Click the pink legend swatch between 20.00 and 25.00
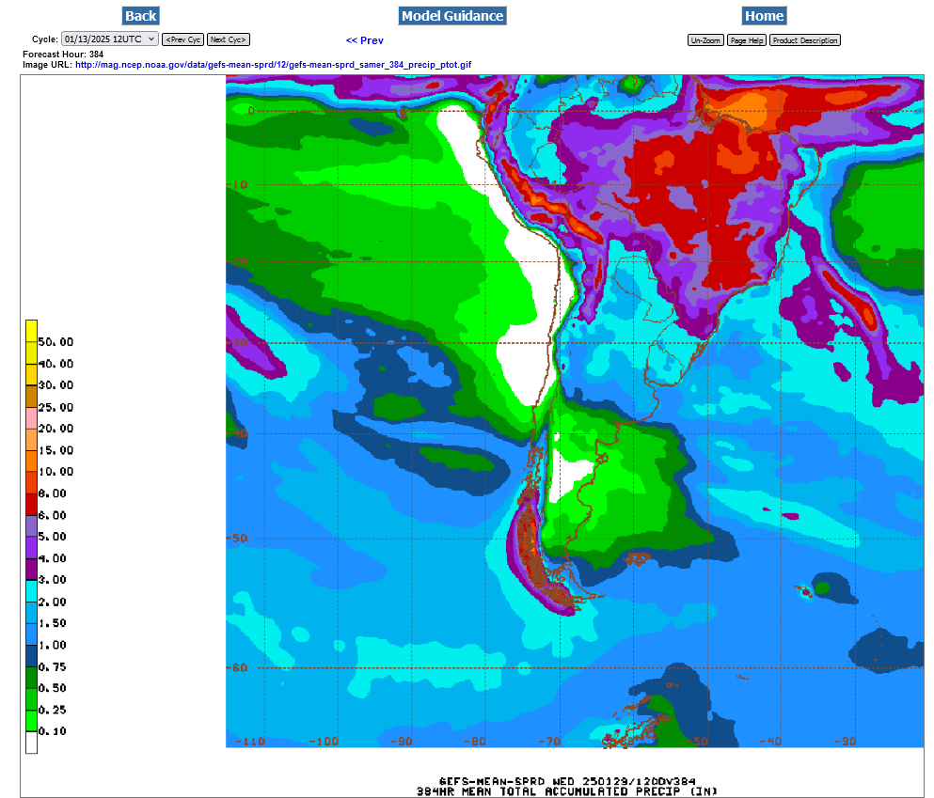Image resolution: width=934 pixels, height=798 pixels. coord(31,416)
